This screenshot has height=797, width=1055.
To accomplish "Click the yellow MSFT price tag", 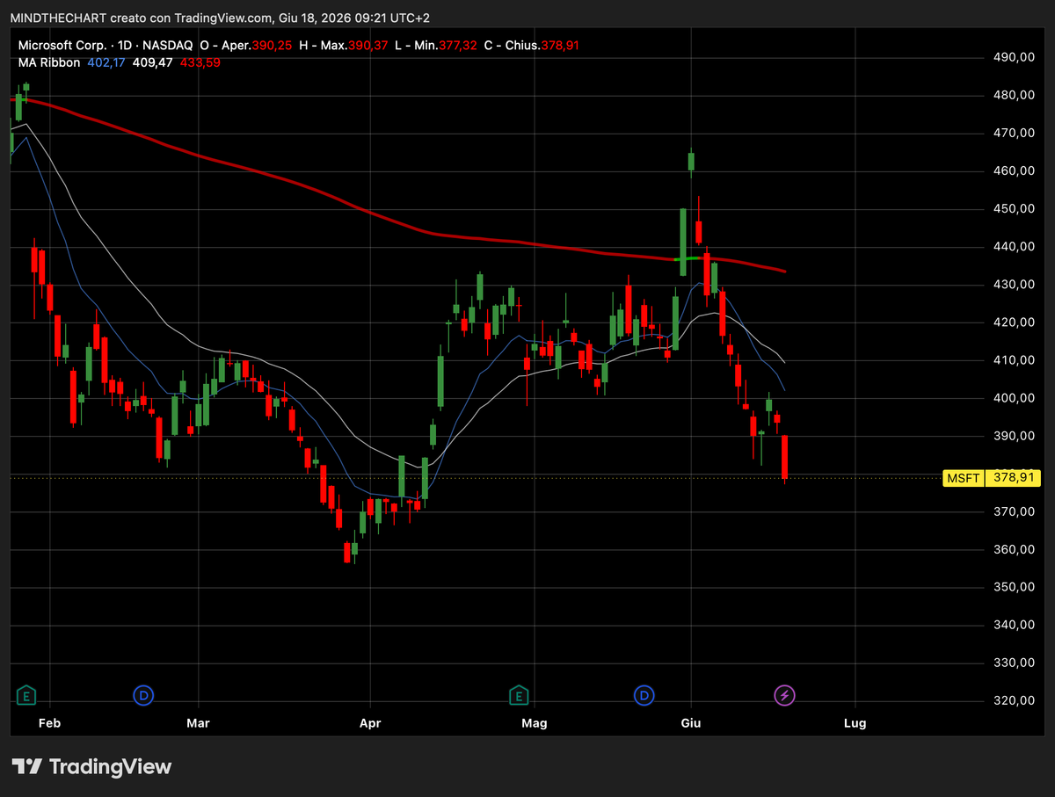I will (x=964, y=478).
